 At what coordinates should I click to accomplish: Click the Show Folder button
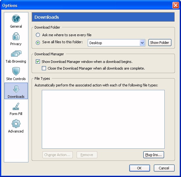pyautogui.click(x=160, y=43)
